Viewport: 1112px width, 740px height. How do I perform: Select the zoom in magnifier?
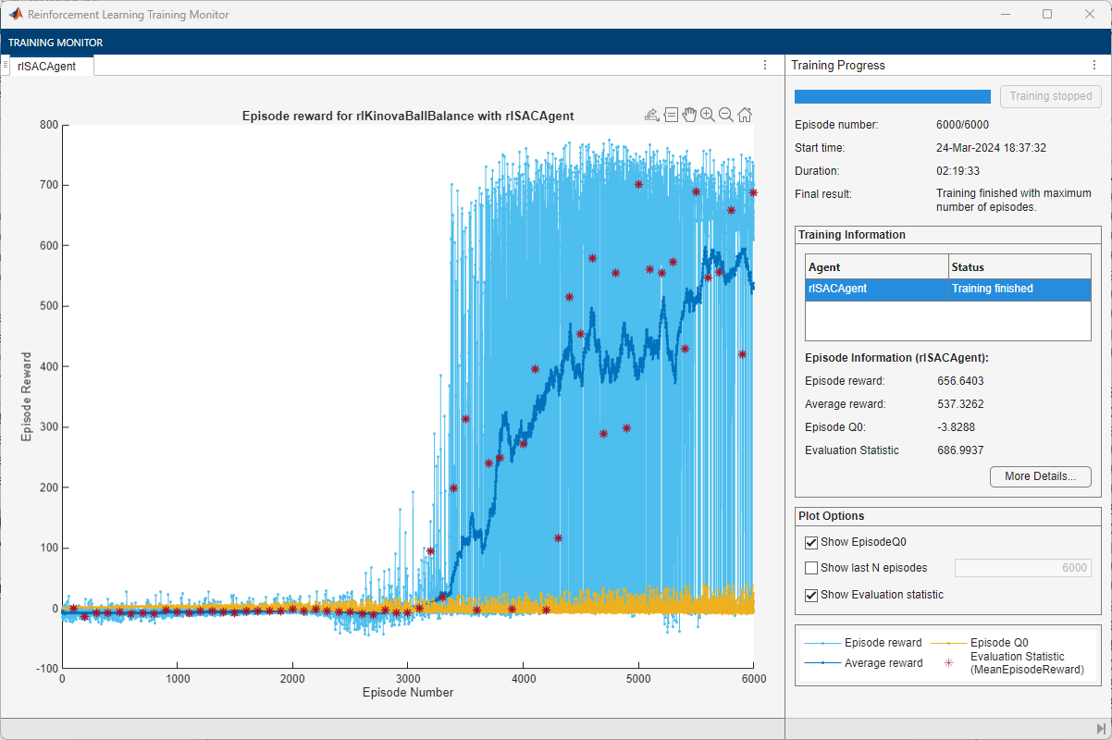708,115
